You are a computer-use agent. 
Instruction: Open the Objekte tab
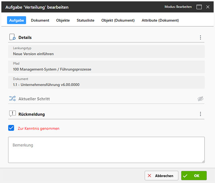point(63,20)
